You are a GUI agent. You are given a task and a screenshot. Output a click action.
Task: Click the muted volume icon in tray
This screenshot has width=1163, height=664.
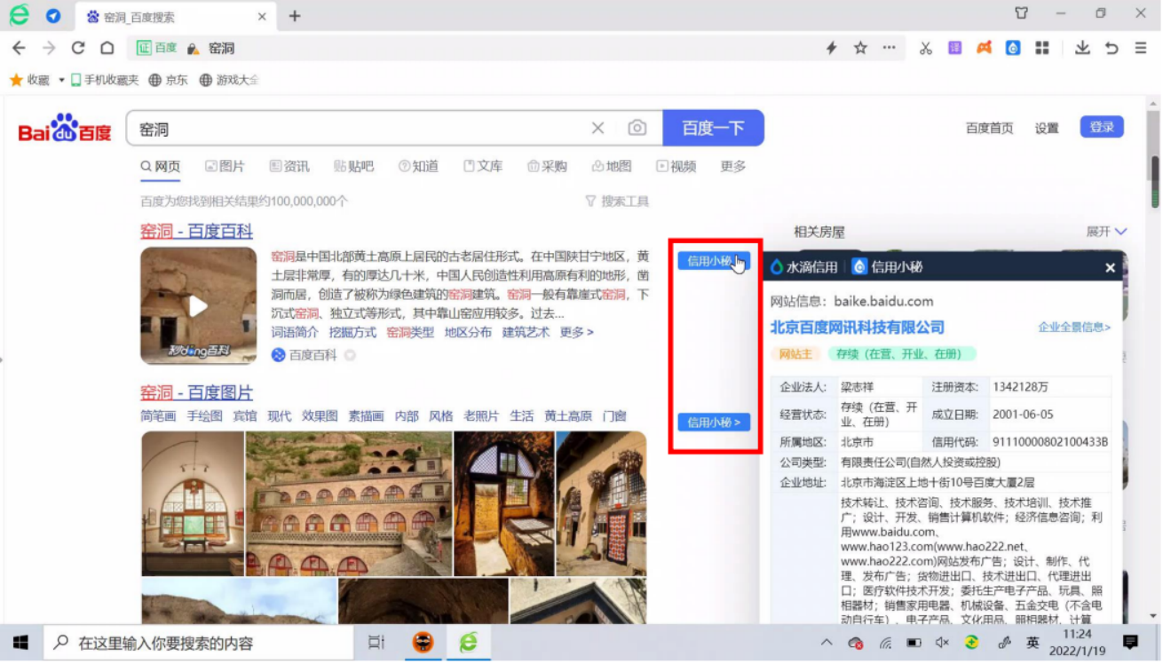coord(942,643)
